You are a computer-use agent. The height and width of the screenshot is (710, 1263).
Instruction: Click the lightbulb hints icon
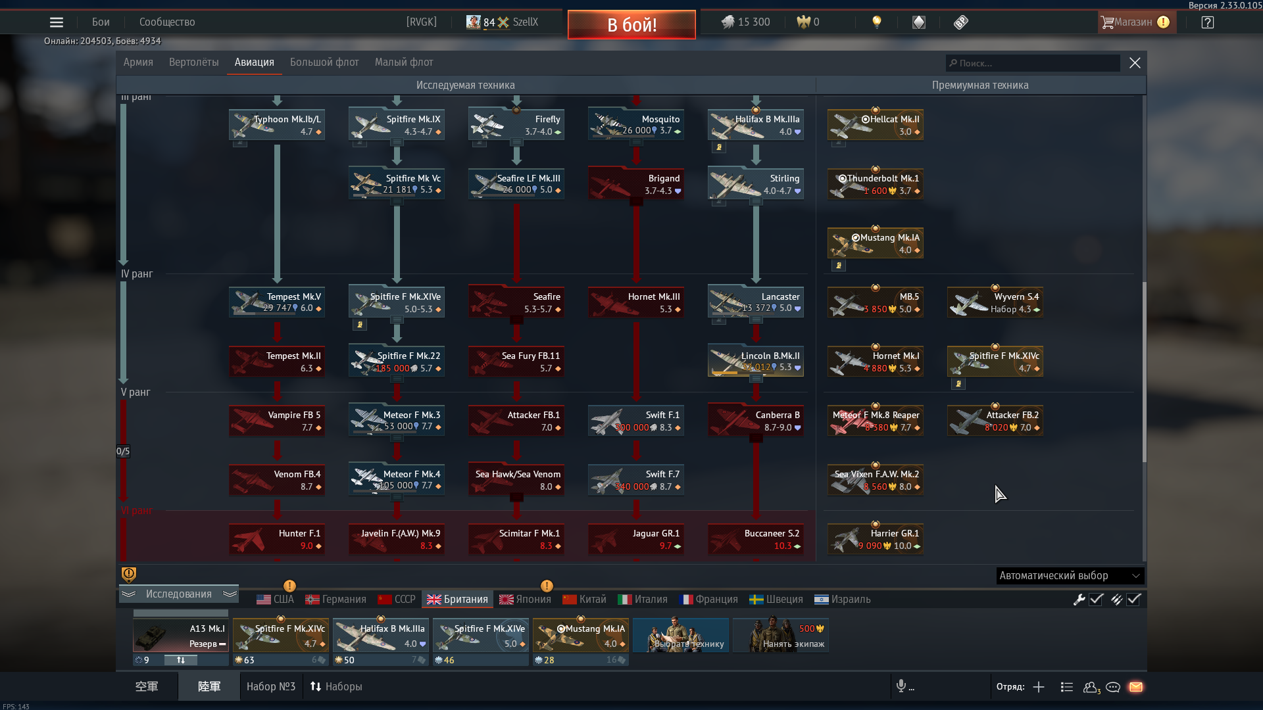click(876, 22)
